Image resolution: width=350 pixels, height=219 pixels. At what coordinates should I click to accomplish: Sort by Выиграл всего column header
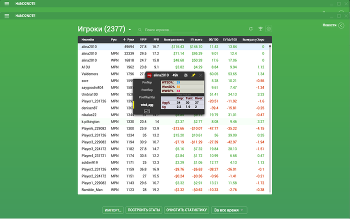click(174, 39)
